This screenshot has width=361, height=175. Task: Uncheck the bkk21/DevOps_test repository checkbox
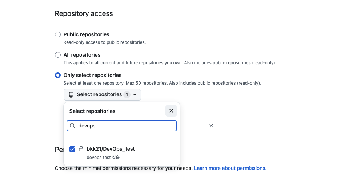pos(72,149)
